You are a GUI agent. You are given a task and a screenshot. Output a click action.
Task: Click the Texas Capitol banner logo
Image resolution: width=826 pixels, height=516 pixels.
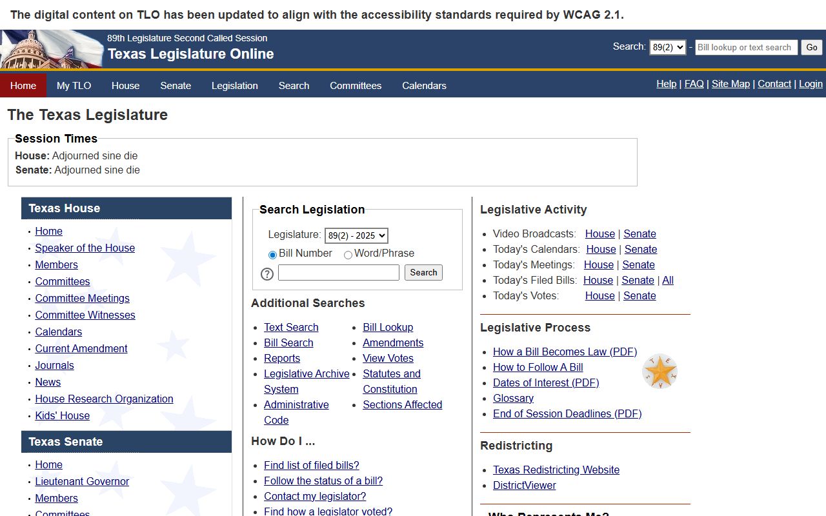[52, 49]
